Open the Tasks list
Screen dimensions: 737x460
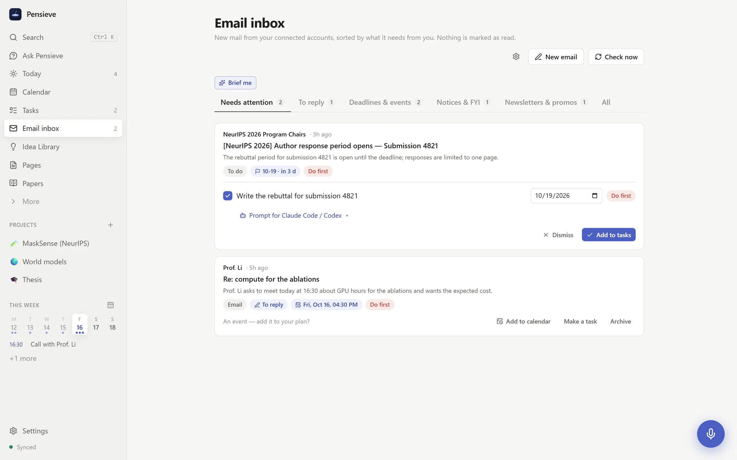click(x=63, y=110)
